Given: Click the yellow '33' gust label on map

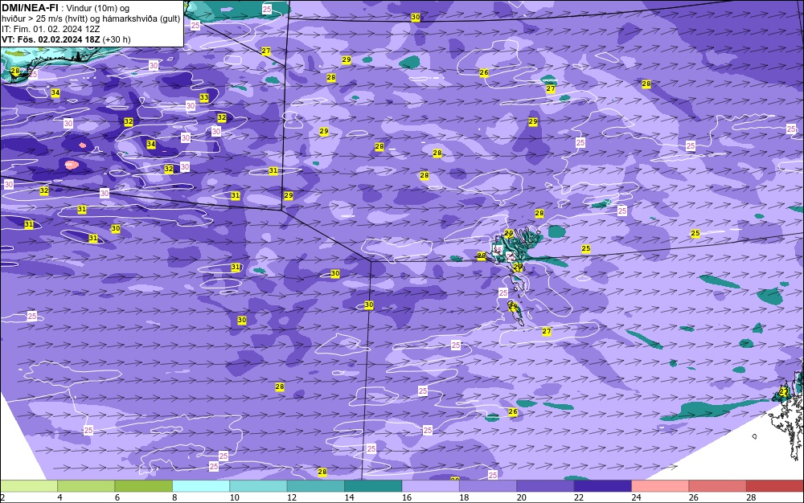Looking at the screenshot, I should pos(204,97).
